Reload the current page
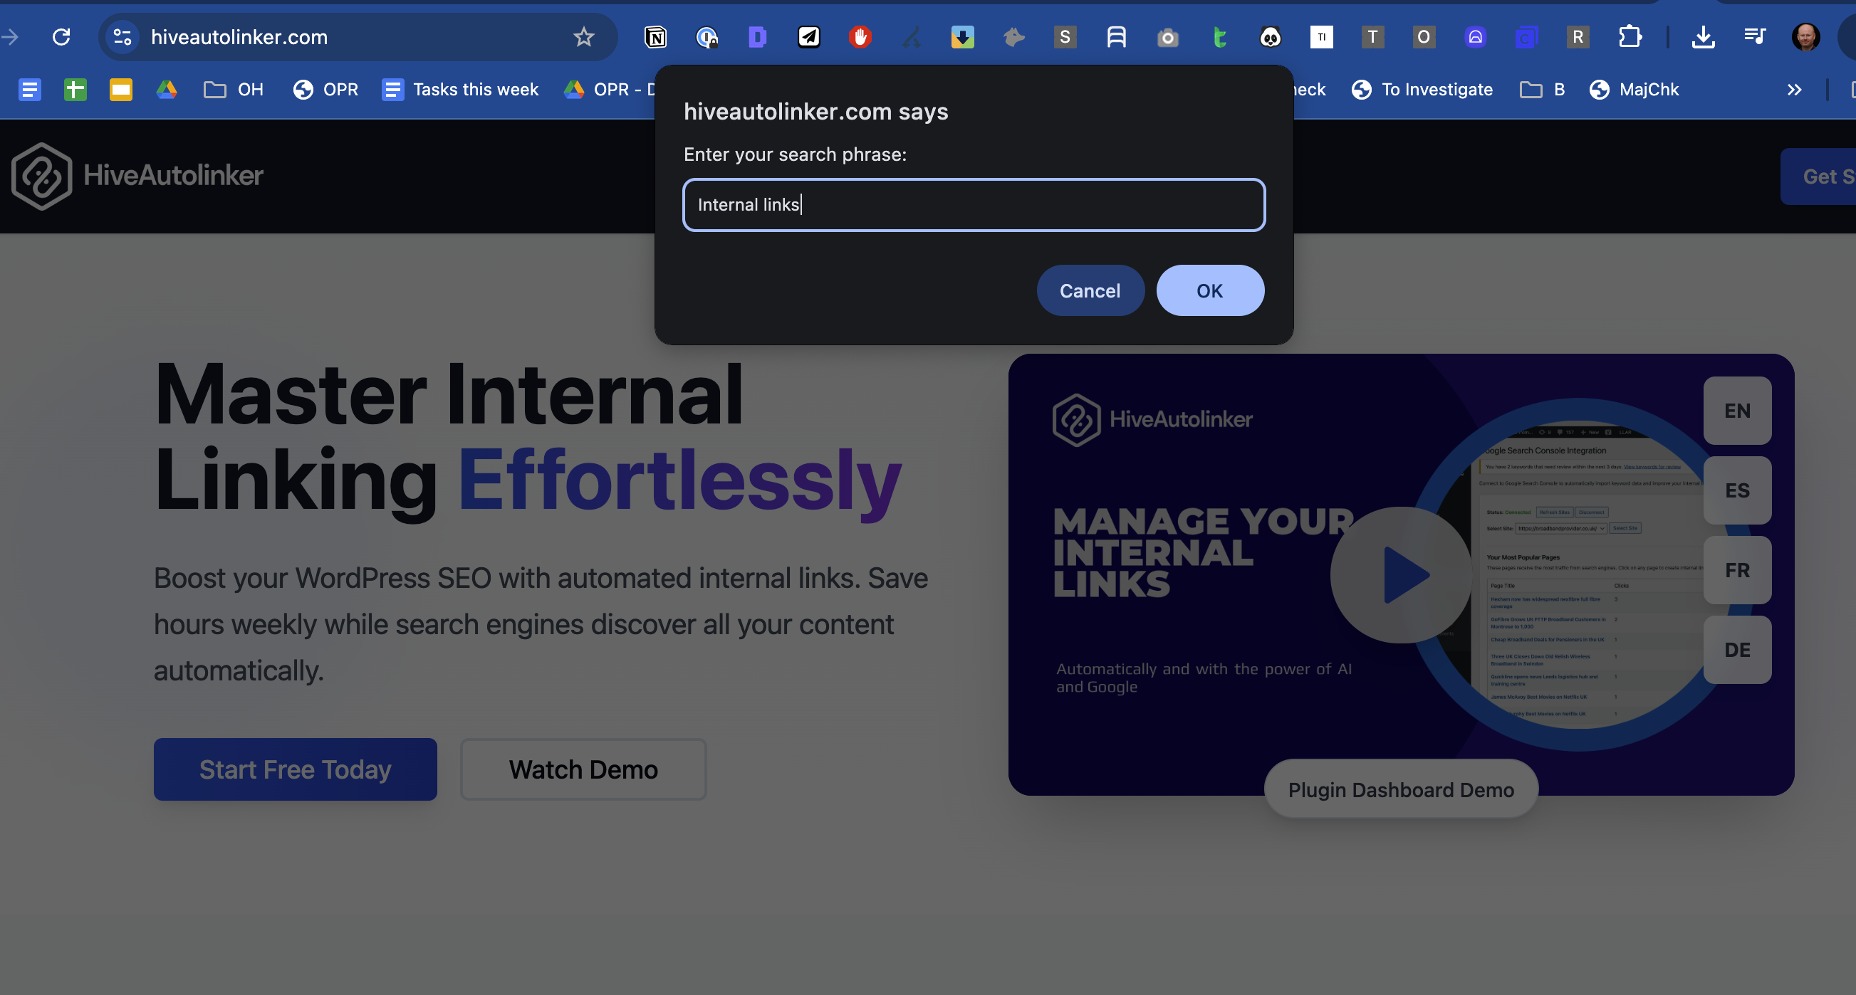1856x995 pixels. point(61,37)
